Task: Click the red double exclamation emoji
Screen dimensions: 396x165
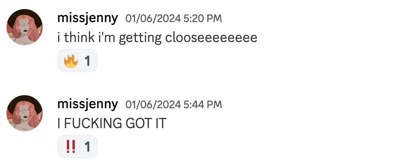Action: tap(71, 147)
